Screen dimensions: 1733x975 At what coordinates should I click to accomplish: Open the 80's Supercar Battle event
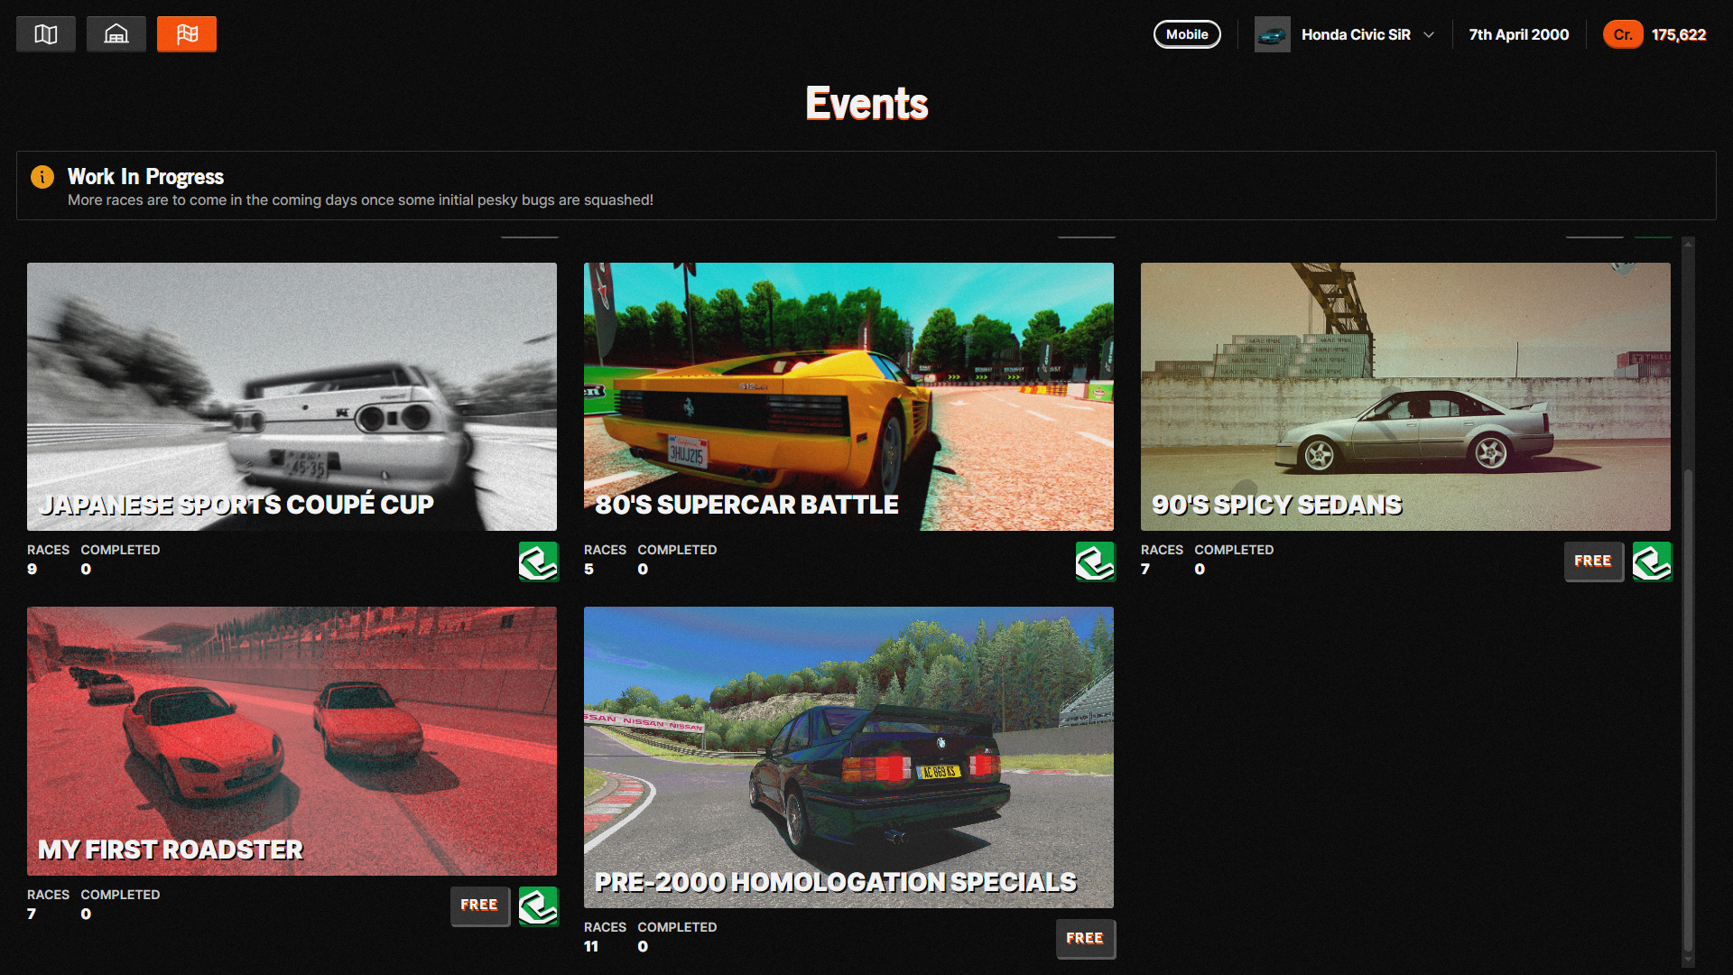click(848, 396)
